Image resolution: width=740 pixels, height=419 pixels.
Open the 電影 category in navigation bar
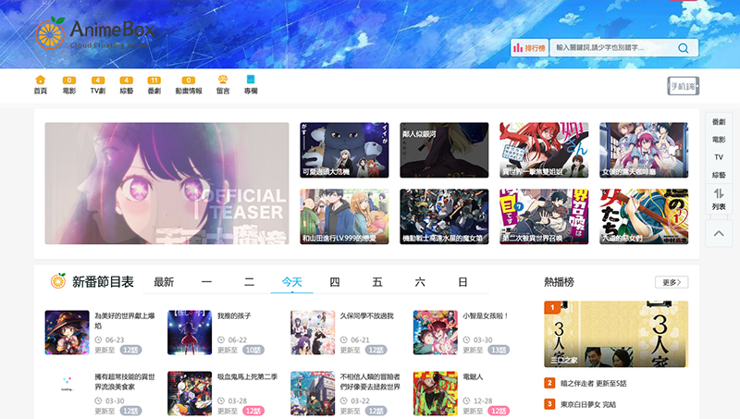69,85
